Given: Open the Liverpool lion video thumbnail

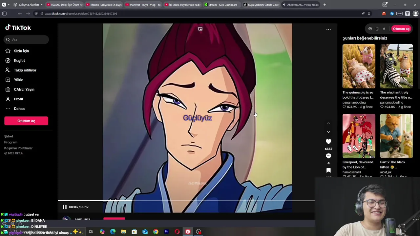Looking at the screenshot, I should pyautogui.click(x=359, y=136).
